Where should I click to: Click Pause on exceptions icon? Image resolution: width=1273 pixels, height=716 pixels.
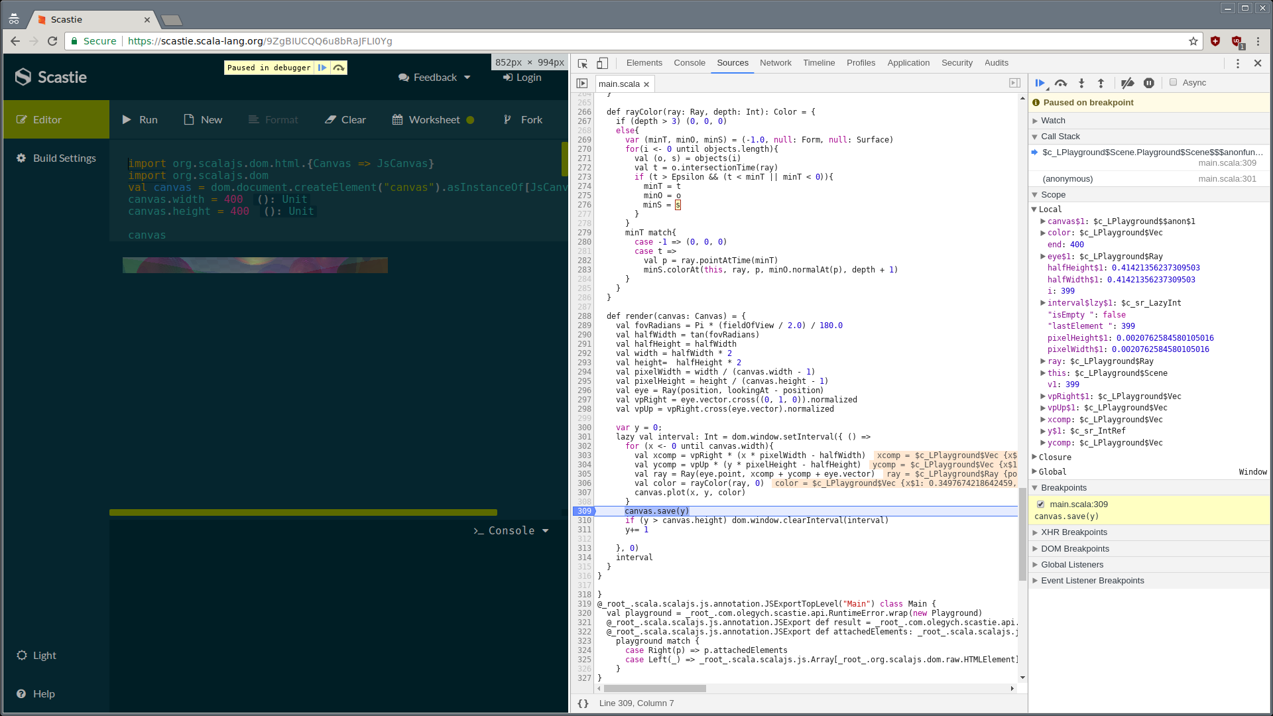(1149, 83)
